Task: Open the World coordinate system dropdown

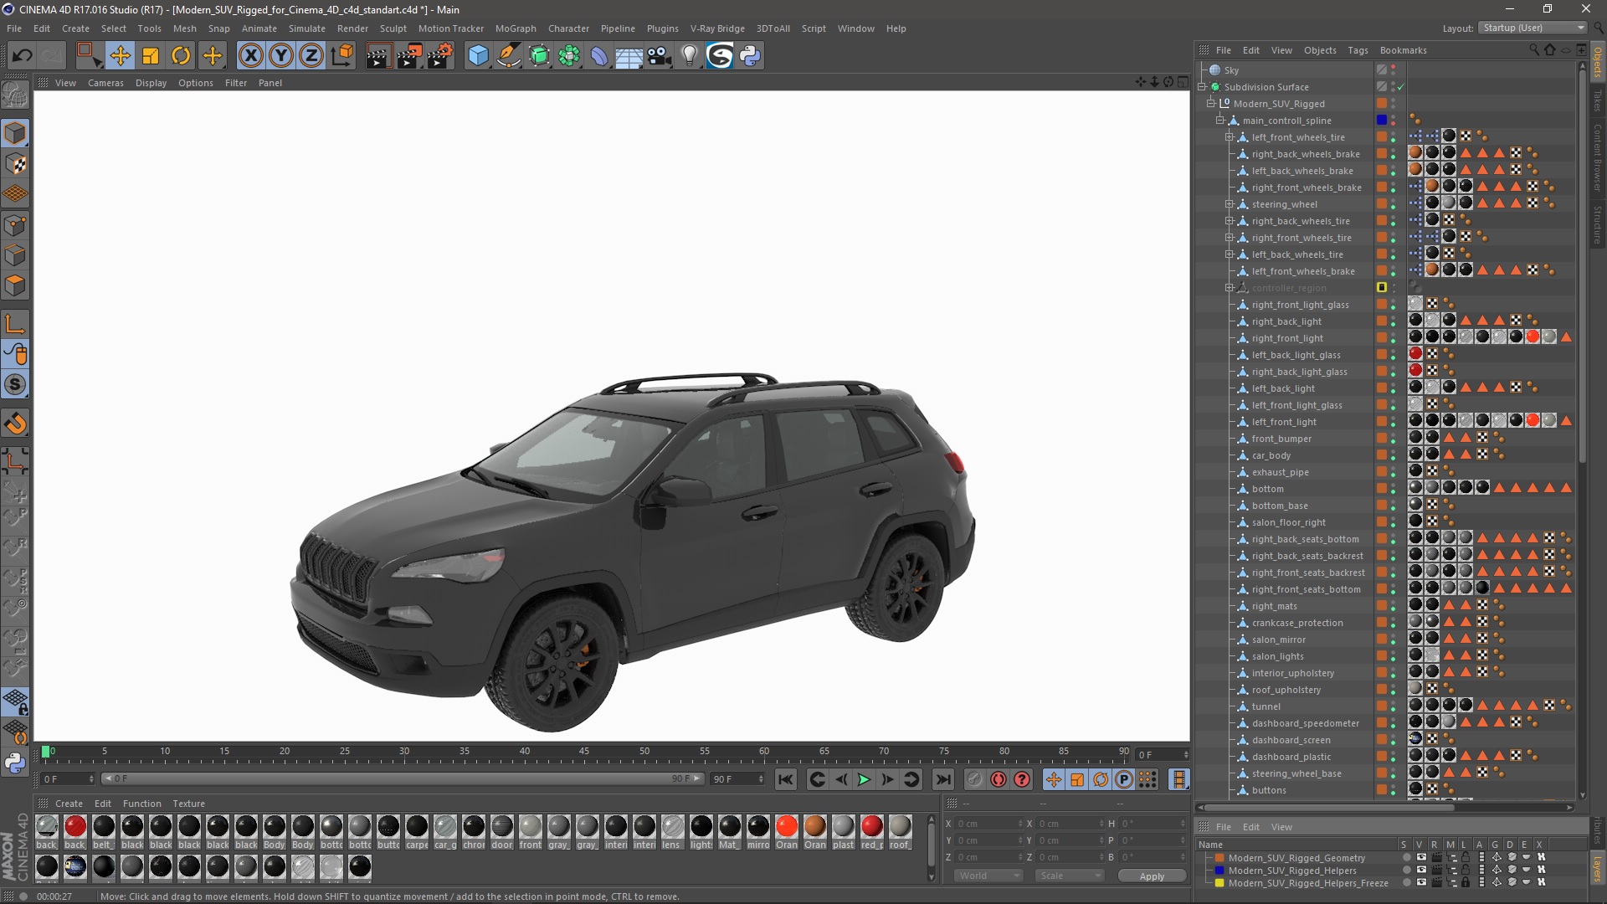Action: click(989, 876)
